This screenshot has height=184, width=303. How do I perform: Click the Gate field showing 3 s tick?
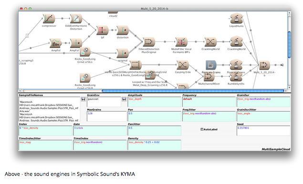pos(100,131)
